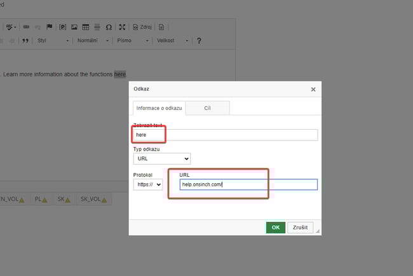Select the SK language tab
The height and width of the screenshot is (276, 413).
(x=64, y=199)
